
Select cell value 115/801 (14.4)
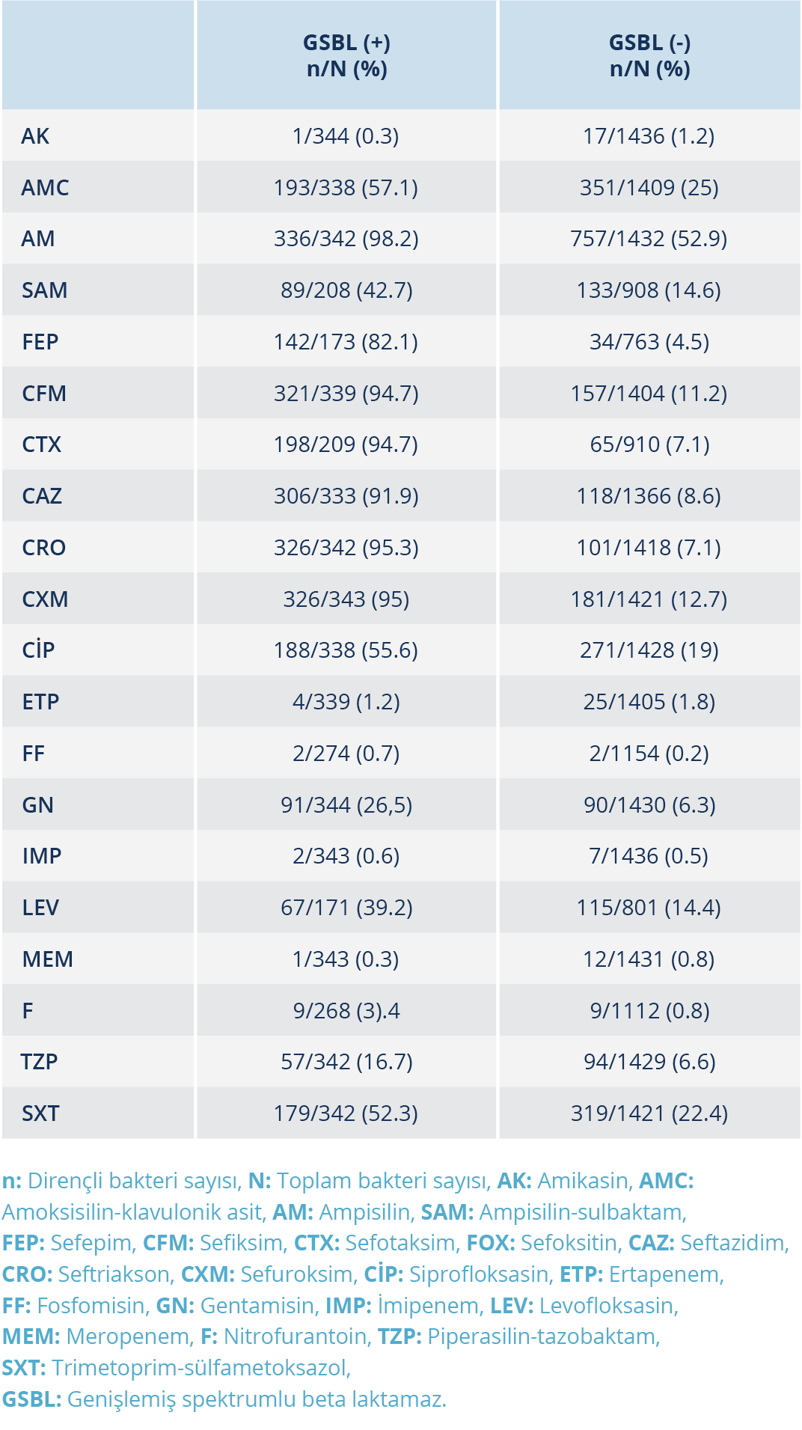[649, 908]
